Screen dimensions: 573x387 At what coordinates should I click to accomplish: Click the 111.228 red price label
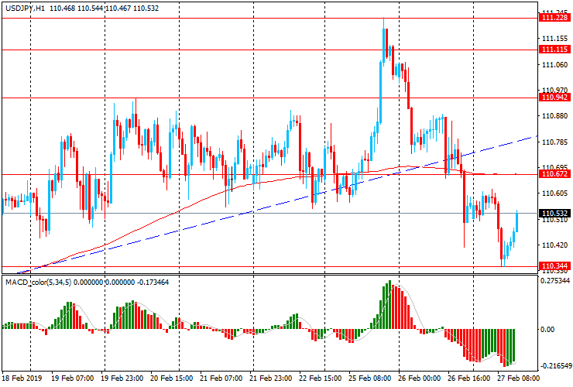(x=555, y=18)
